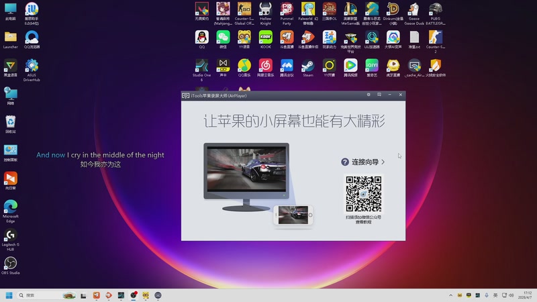Screen dimensions: 537x302
Task: Open QQ desktop icon
Action: pyautogui.click(x=202, y=40)
